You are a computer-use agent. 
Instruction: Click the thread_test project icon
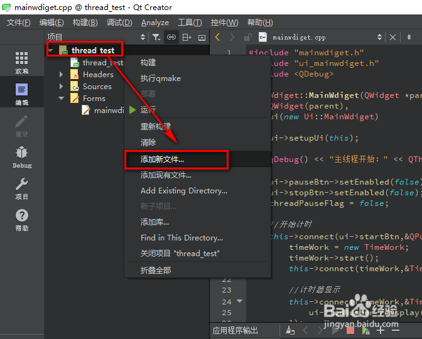[63, 50]
